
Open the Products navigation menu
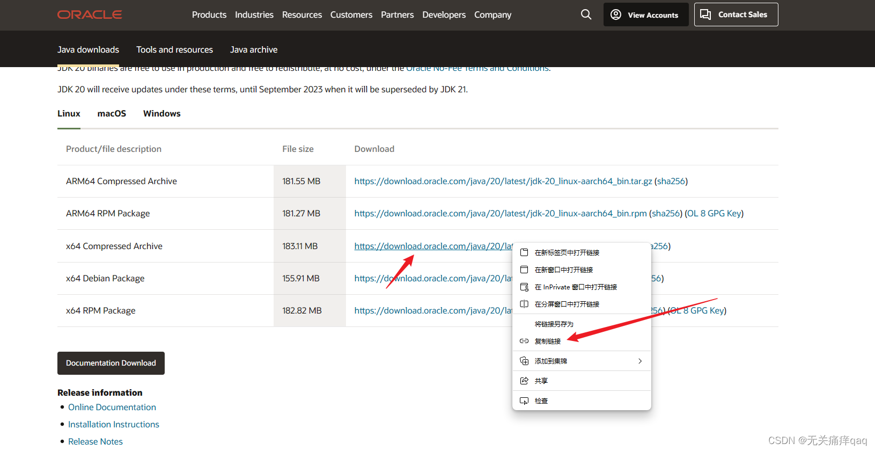click(209, 14)
